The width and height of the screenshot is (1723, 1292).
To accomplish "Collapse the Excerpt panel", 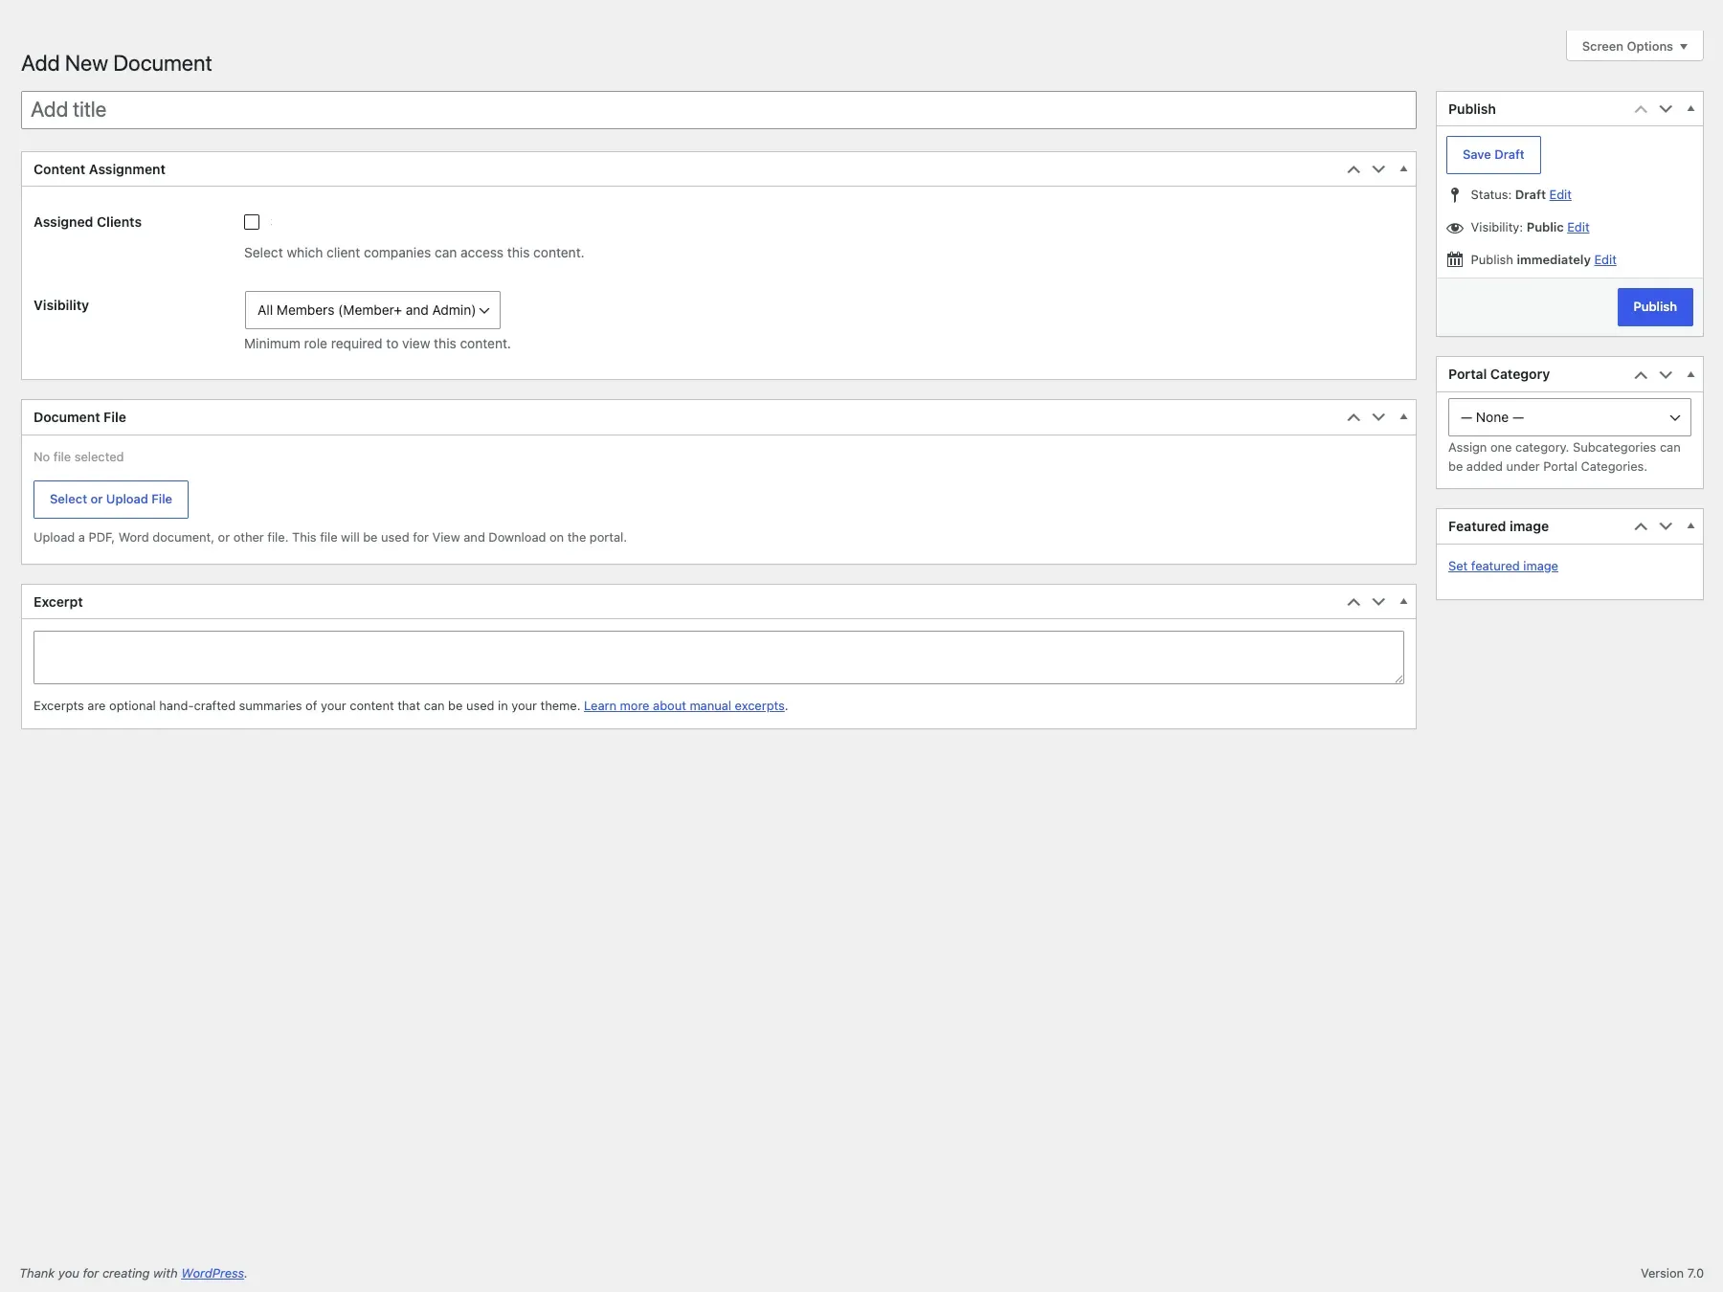I will (x=1403, y=602).
